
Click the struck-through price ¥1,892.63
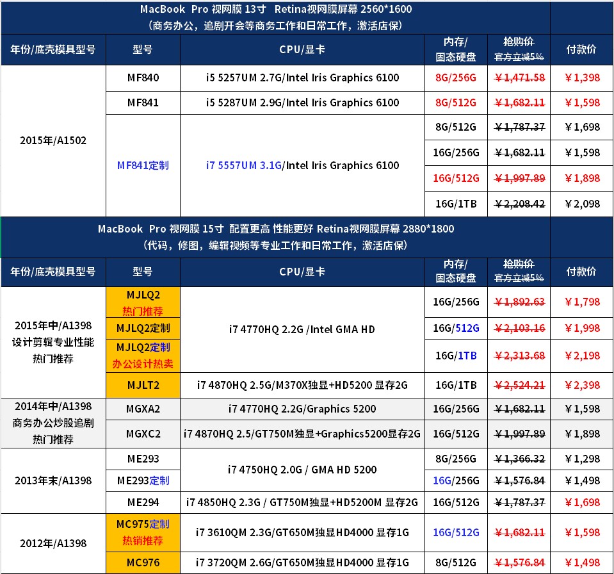[519, 302]
